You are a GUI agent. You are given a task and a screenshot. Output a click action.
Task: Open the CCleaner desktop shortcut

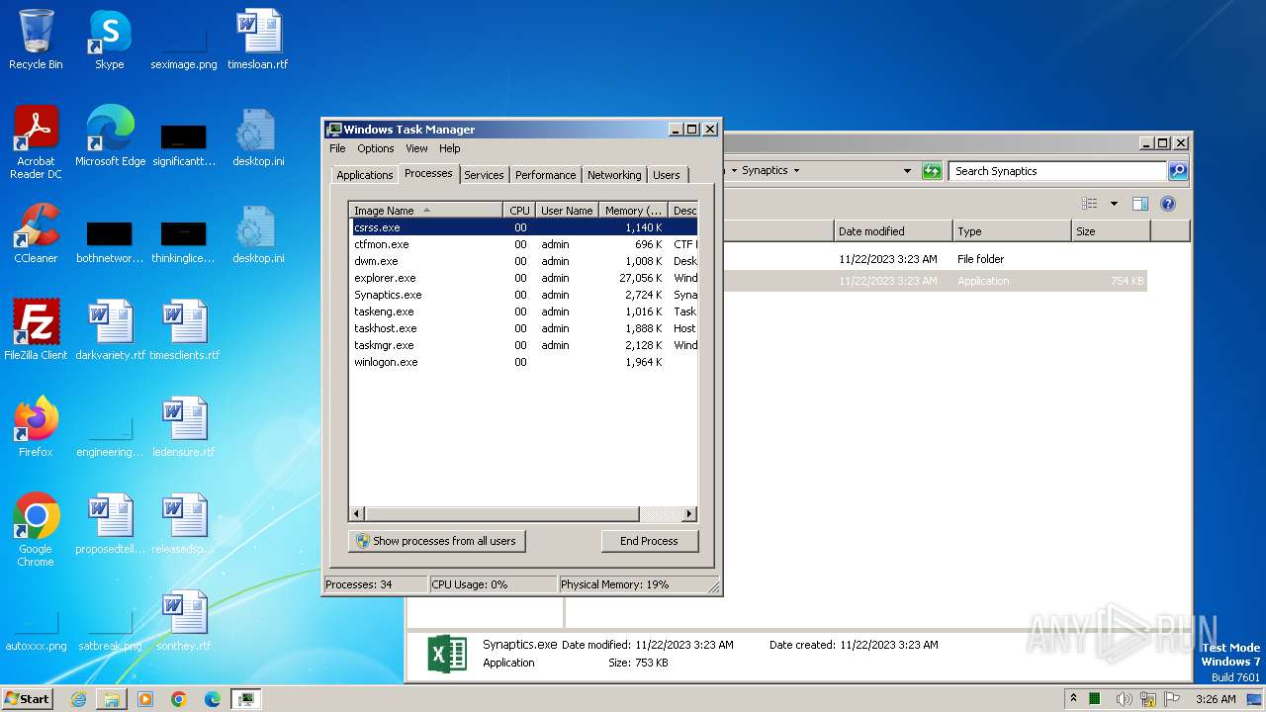coord(36,233)
